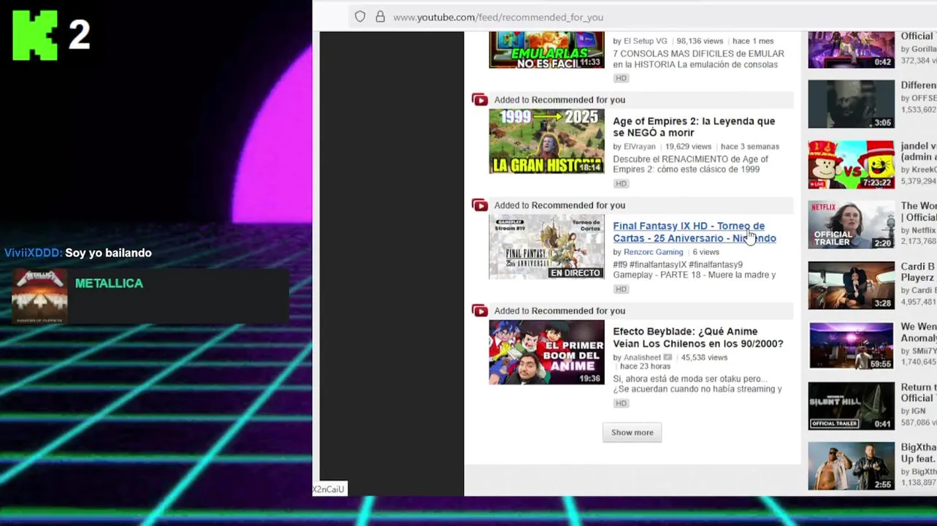Click the feed icon beside Final Fantasy IX entry
The width and height of the screenshot is (937, 526).
tap(480, 205)
